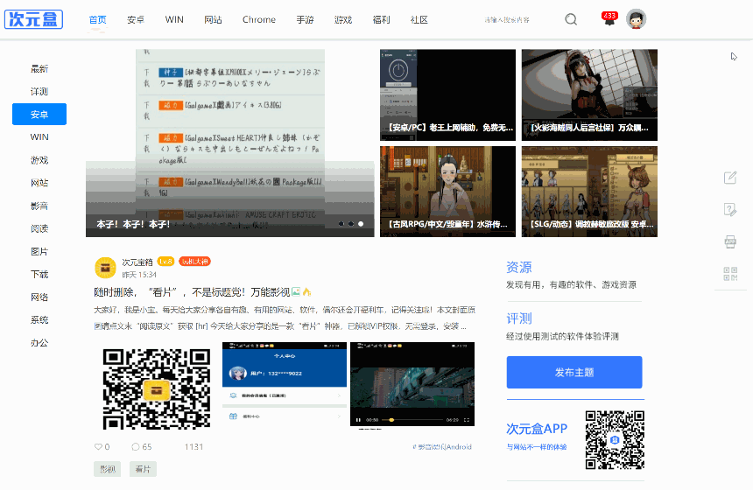Open the 本子!本子!本子! carousel banner

(x=230, y=143)
